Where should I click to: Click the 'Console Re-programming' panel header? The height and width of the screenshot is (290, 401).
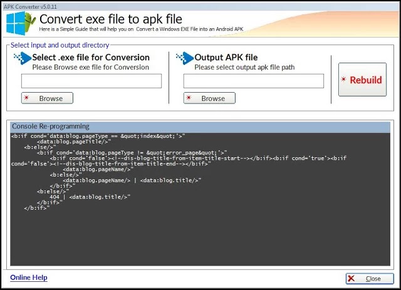click(x=200, y=127)
